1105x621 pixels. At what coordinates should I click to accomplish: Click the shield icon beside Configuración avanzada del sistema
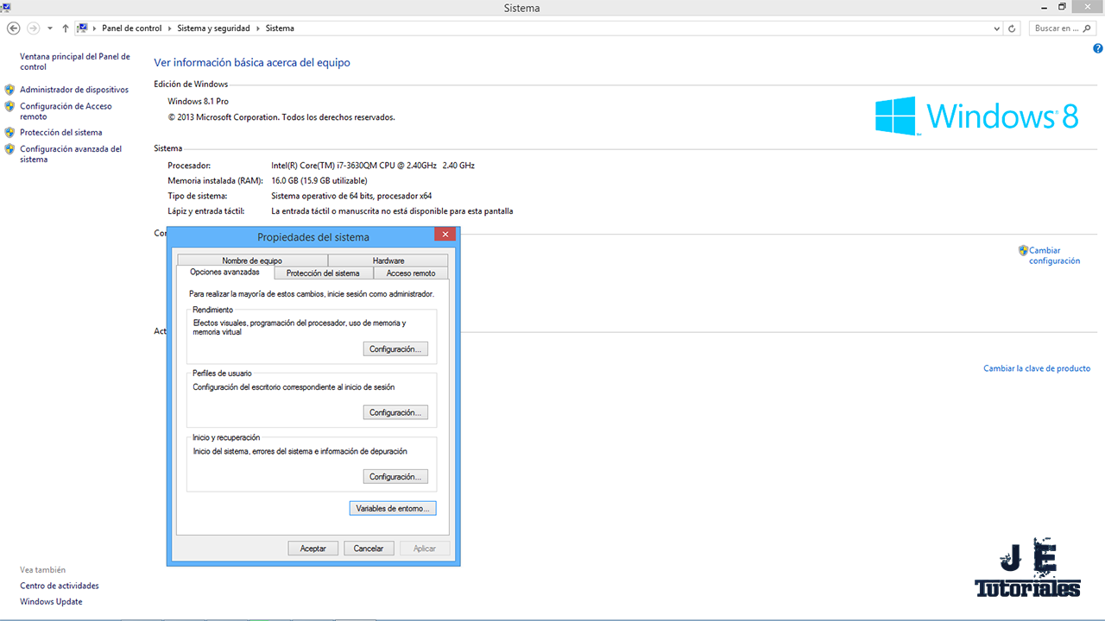pyautogui.click(x=9, y=149)
